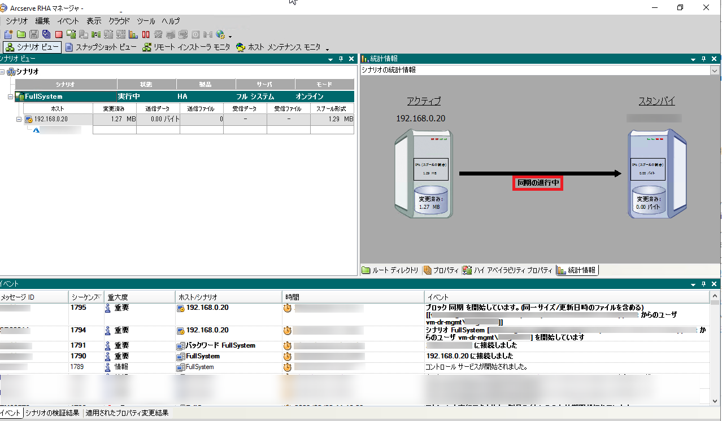The image size is (722, 421).
Task: Pin the シナリオ ビュー panel
Action: click(x=341, y=58)
